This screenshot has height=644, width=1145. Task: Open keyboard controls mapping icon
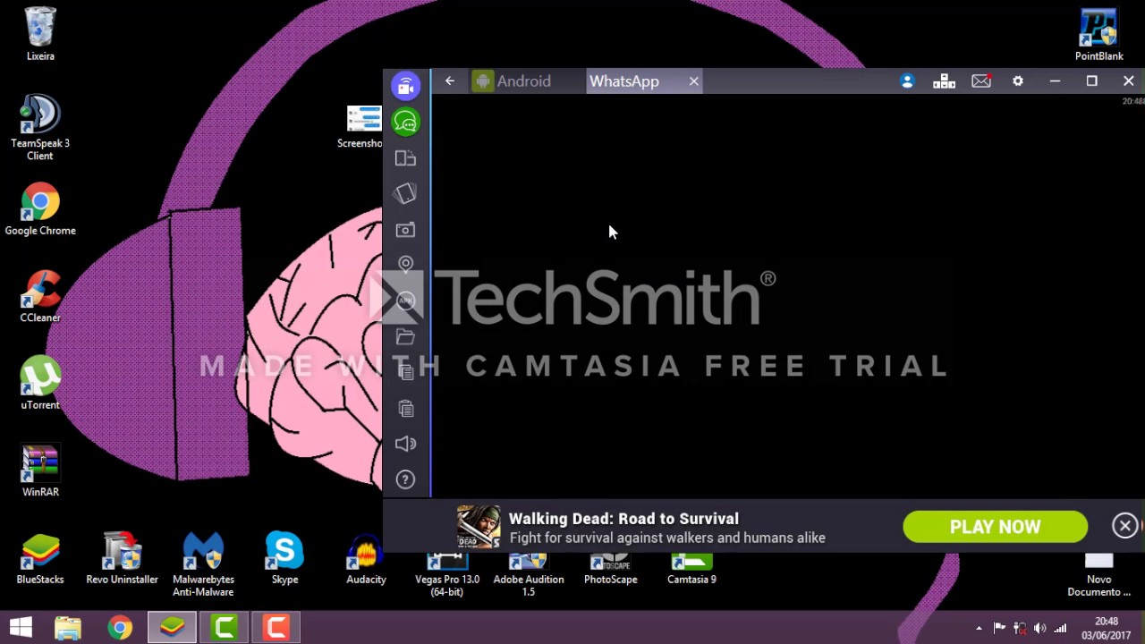[x=944, y=81]
